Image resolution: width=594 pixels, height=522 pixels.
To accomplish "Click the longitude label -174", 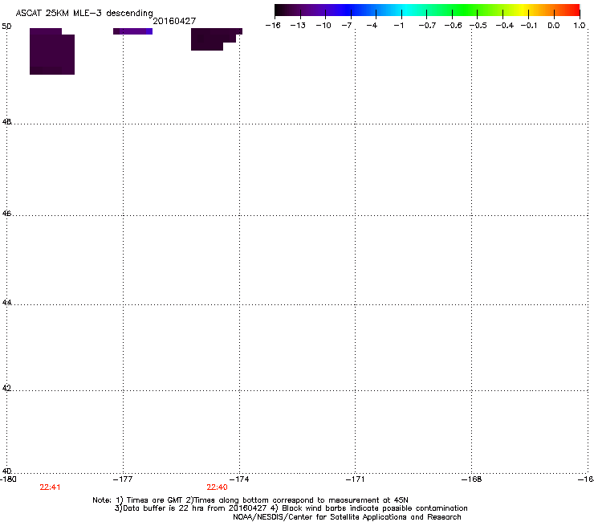I will [239, 479].
